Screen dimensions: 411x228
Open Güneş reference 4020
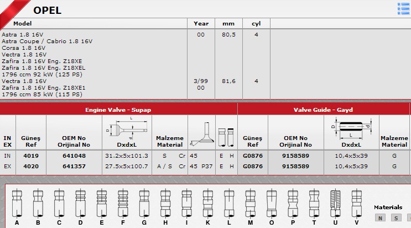click(x=31, y=166)
